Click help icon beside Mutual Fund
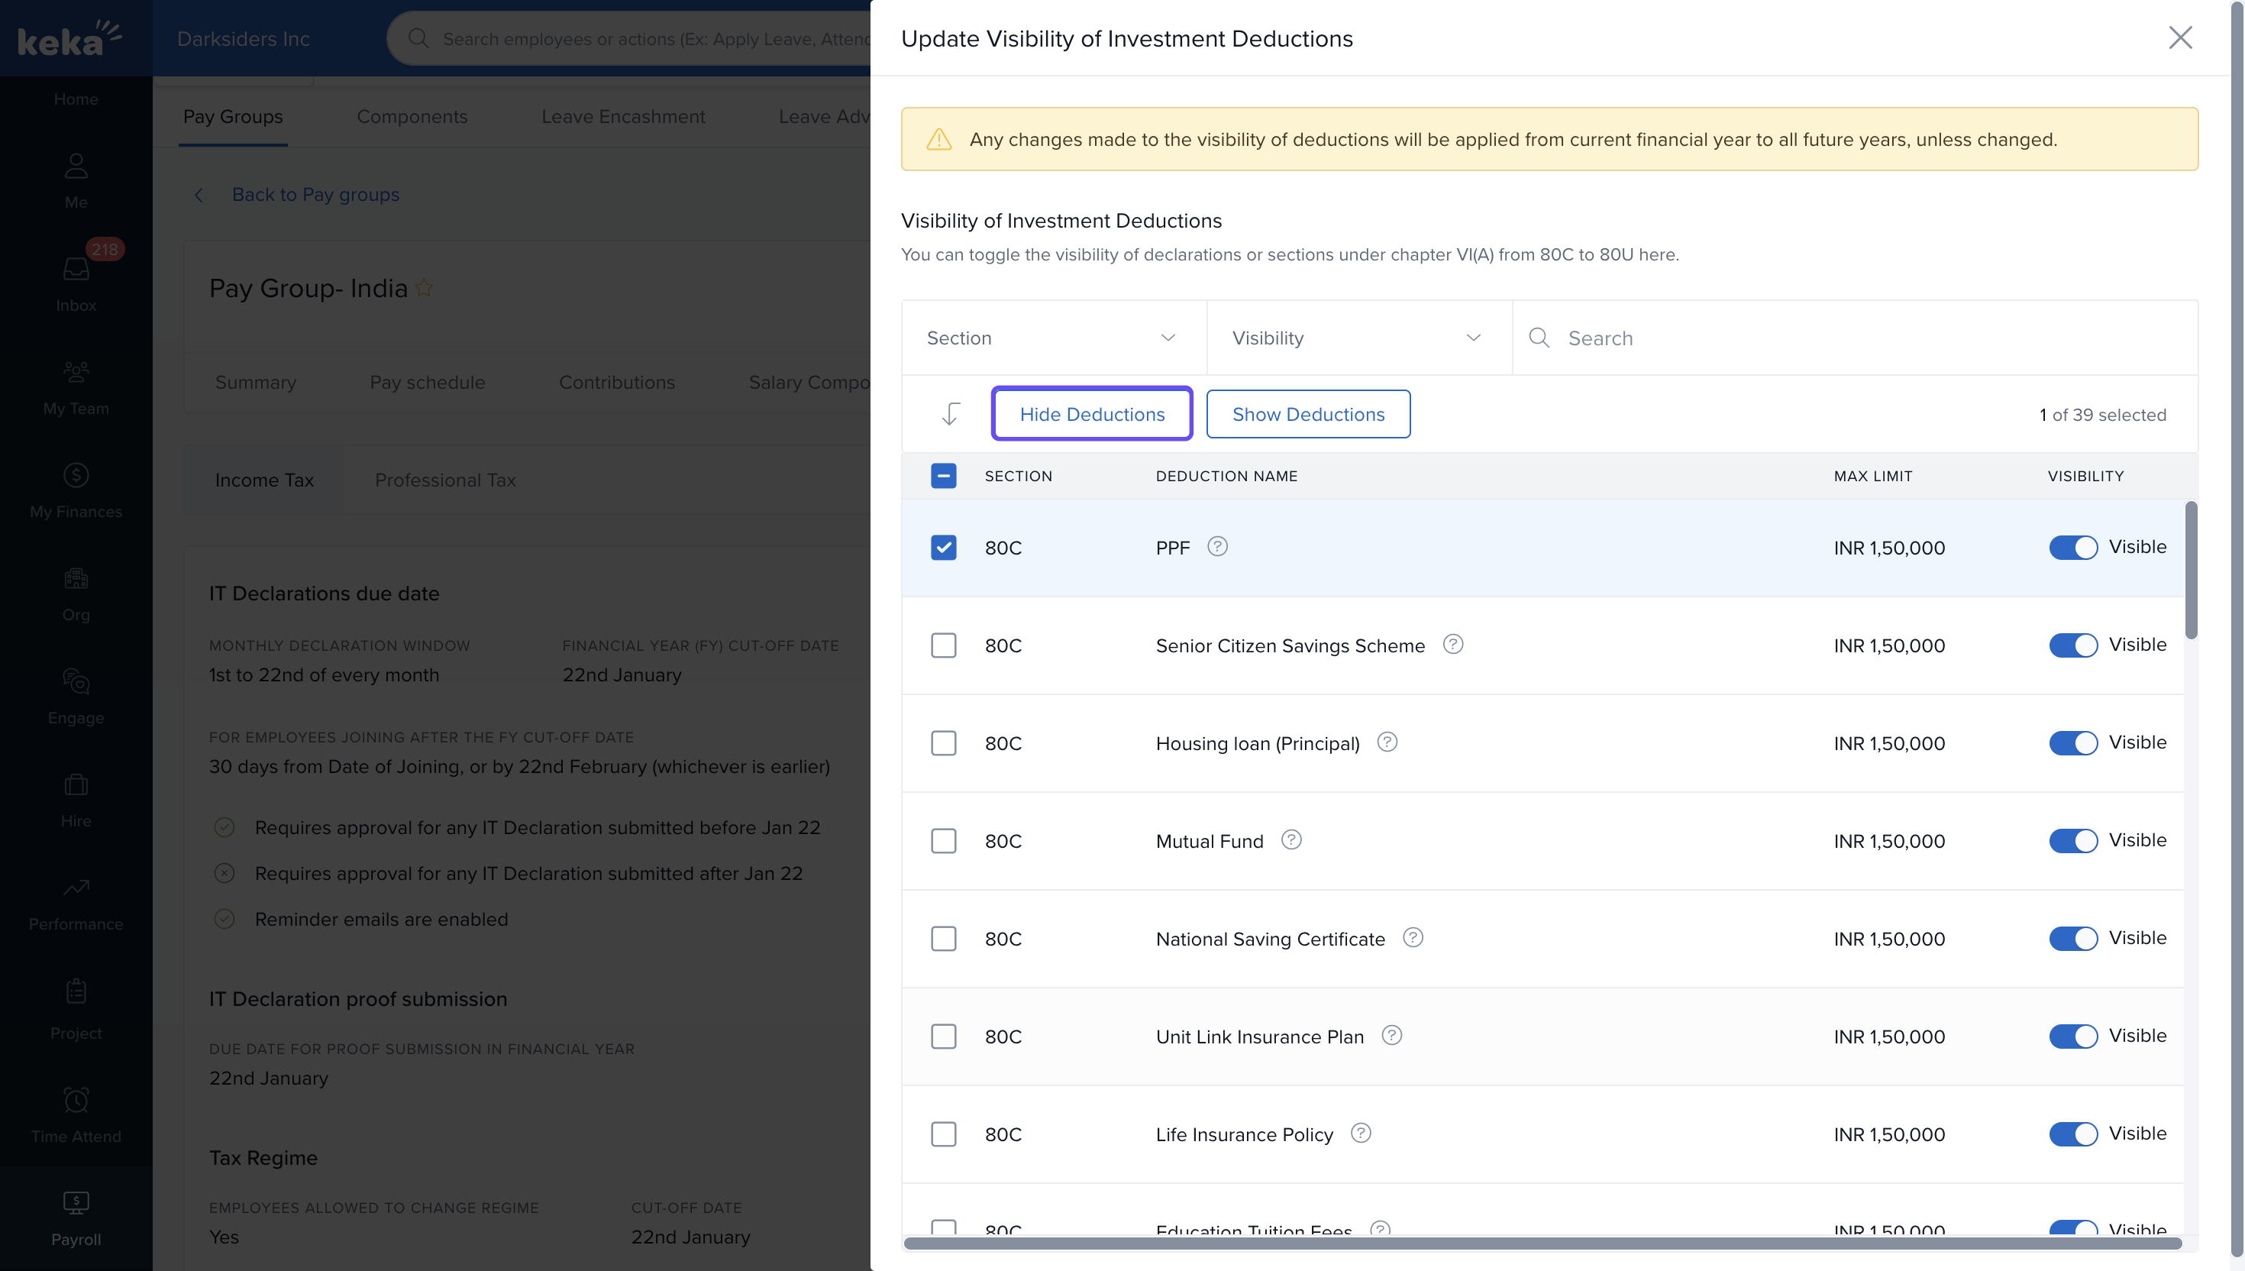 (1290, 839)
